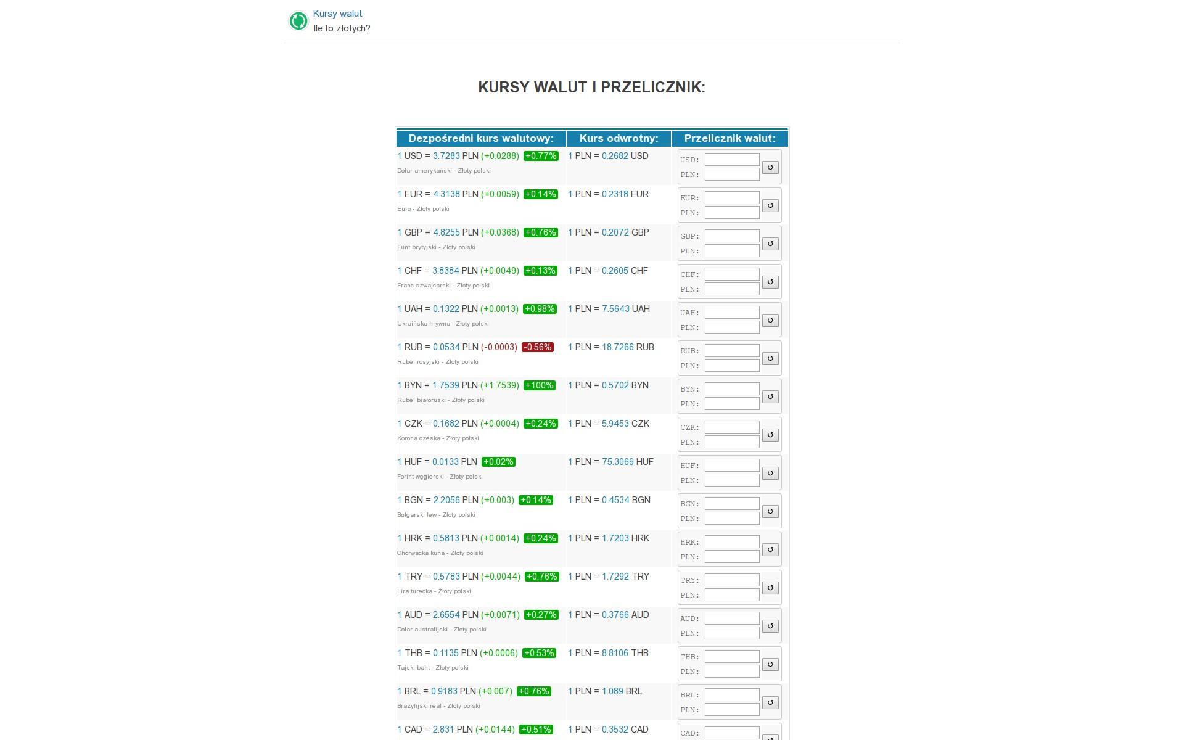Focus the AUD amount input field

point(732,619)
